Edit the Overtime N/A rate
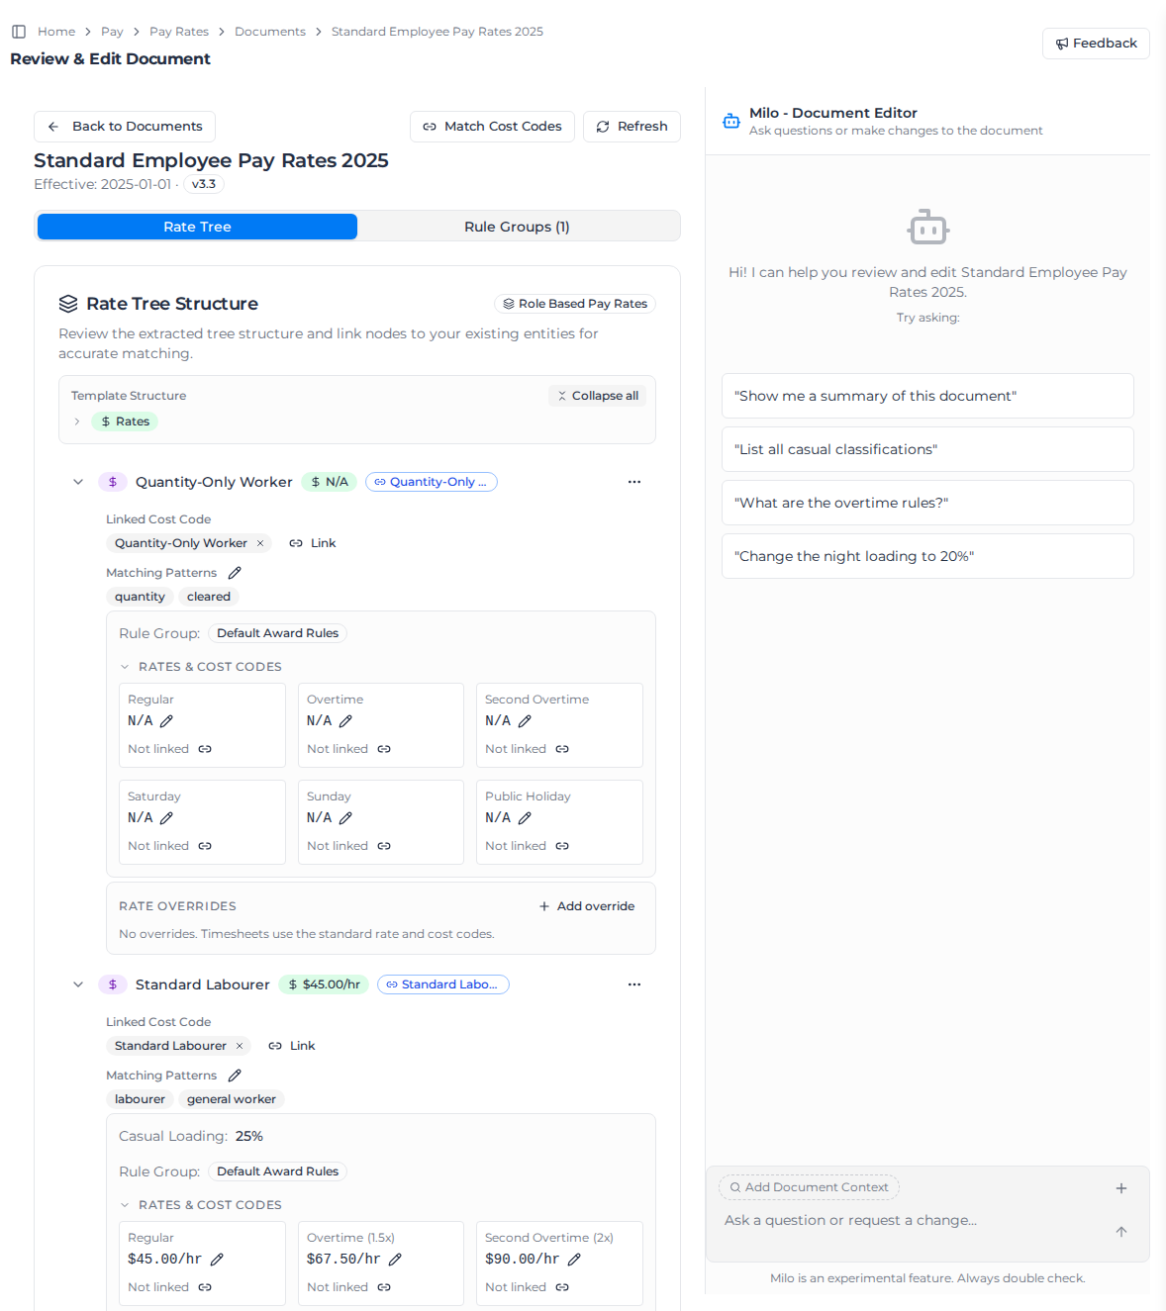 [345, 721]
